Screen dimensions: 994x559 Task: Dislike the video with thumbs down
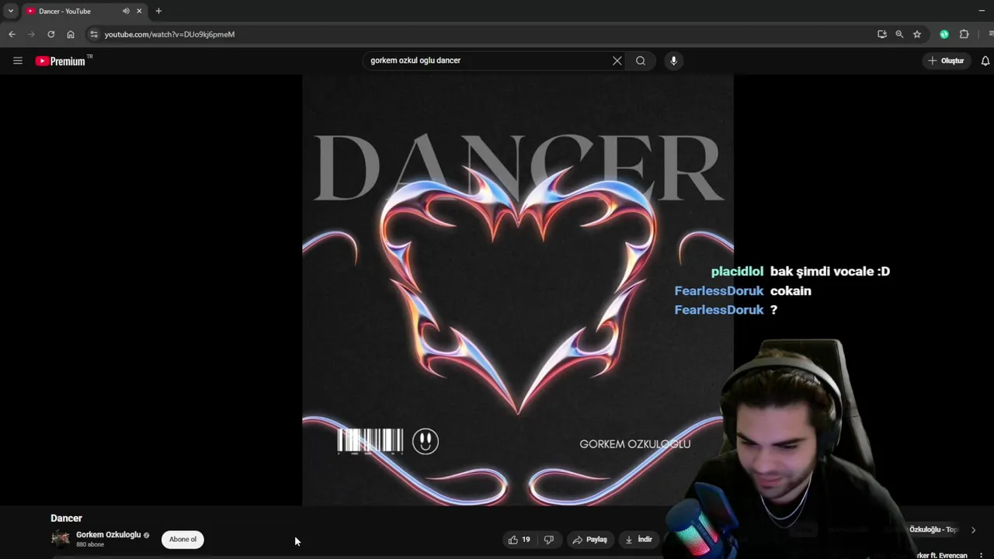pyautogui.click(x=549, y=540)
